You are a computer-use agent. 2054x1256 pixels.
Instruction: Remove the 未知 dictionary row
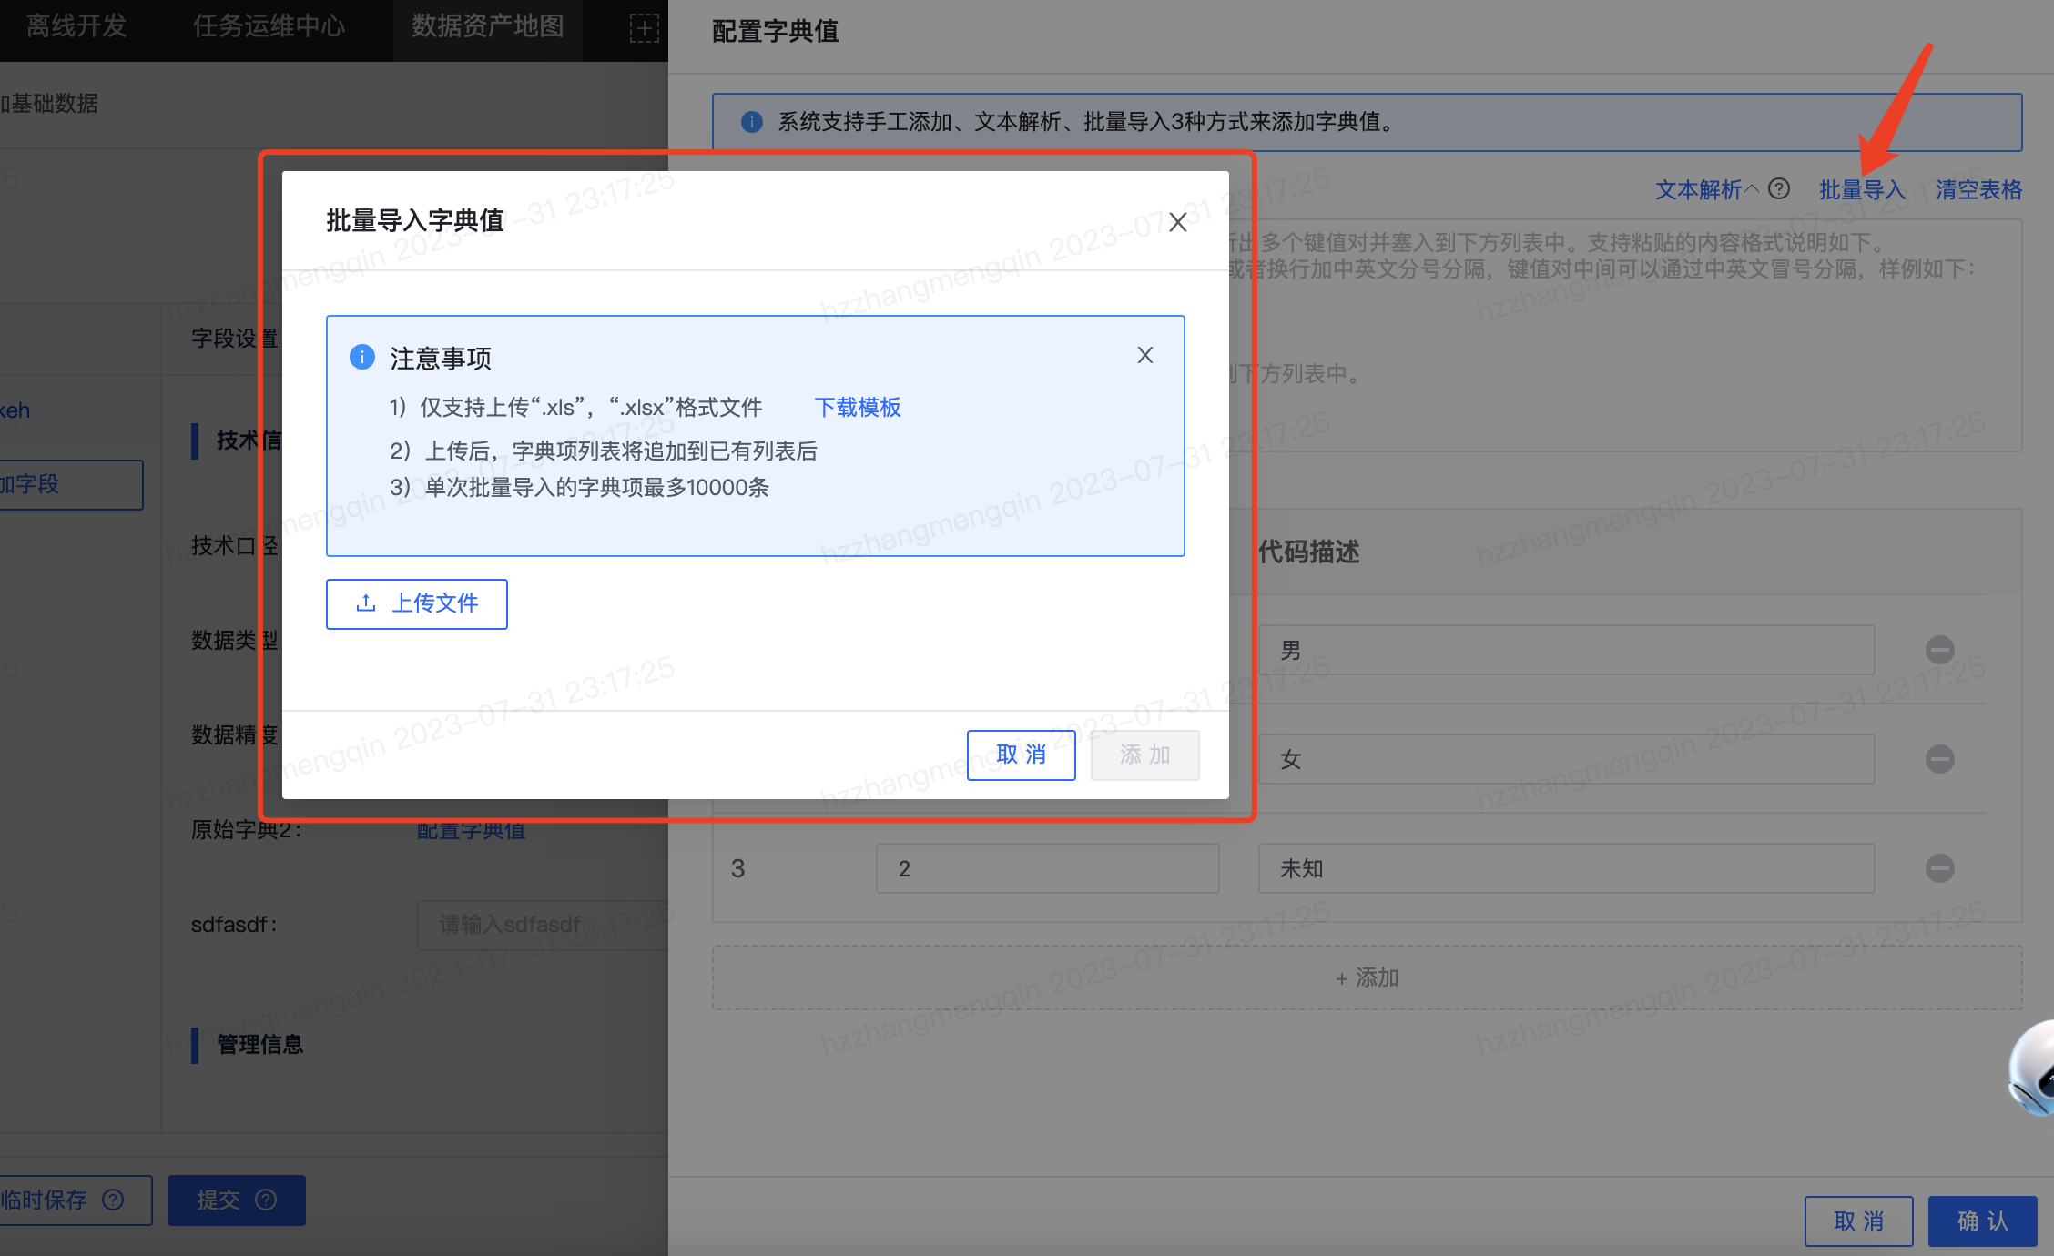coord(1940,867)
